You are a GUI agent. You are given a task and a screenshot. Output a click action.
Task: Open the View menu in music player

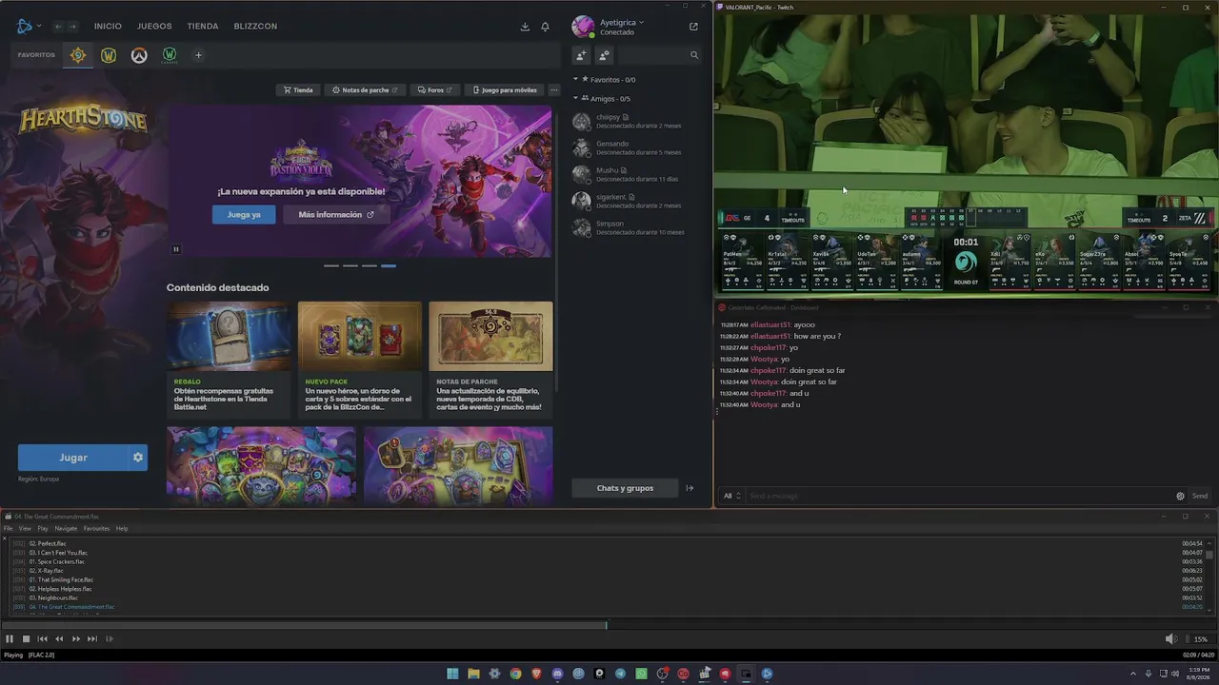click(x=25, y=529)
